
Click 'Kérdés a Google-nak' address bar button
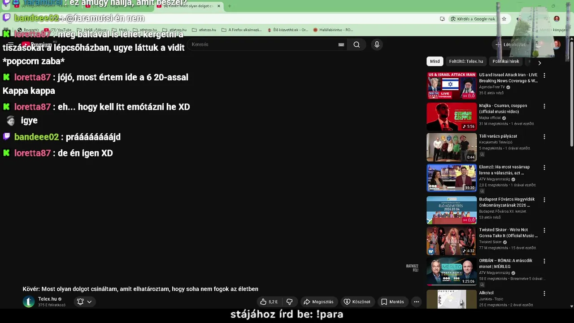[x=473, y=19]
